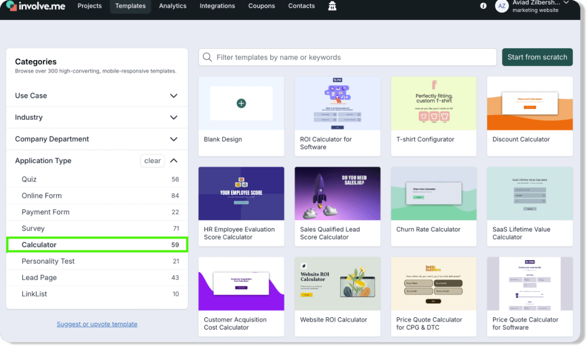The image size is (587, 346).
Task: Select the Survey type
Action: (97, 229)
